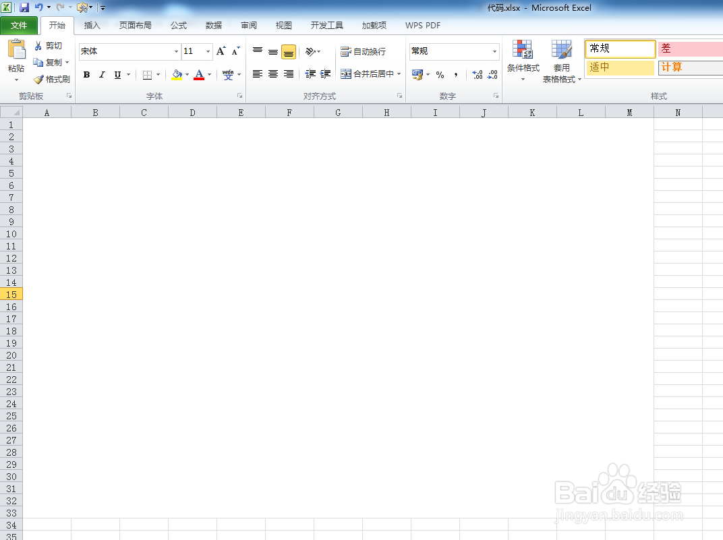Screen dimensions: 723x540
Task: Open the Font dialog launcher (字体)
Action: pos(240,95)
